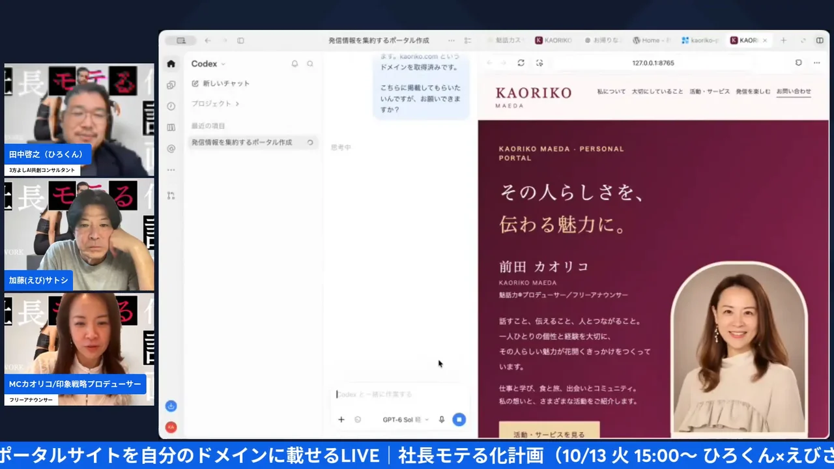Open the library columns icon in the Codex sidebar
The image size is (834, 469).
click(171, 128)
